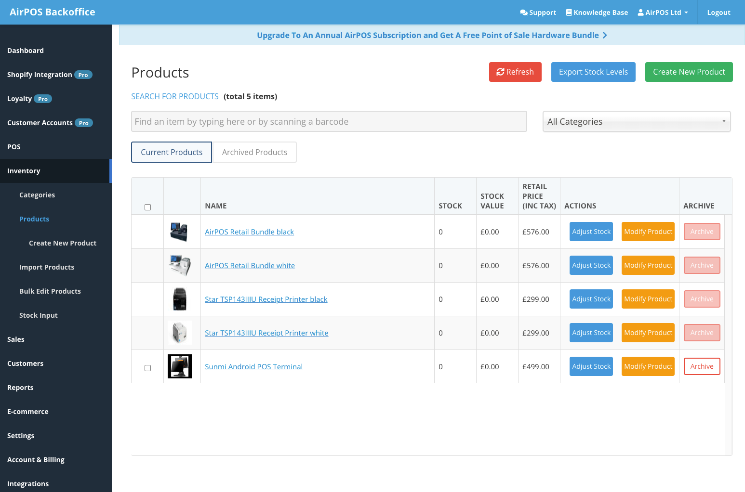Open the Star Receipt Printer black thumbnail
The image size is (745, 492).
[x=180, y=299]
